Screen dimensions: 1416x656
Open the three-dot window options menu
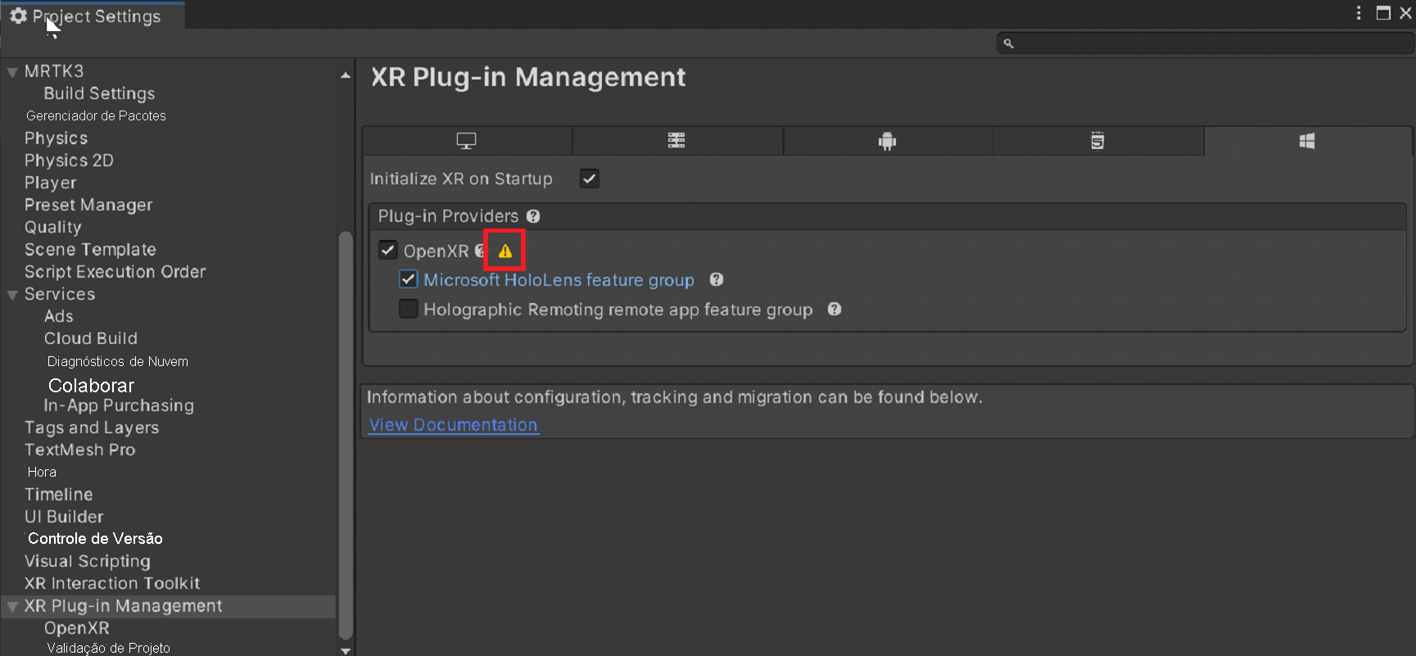pos(1359,13)
